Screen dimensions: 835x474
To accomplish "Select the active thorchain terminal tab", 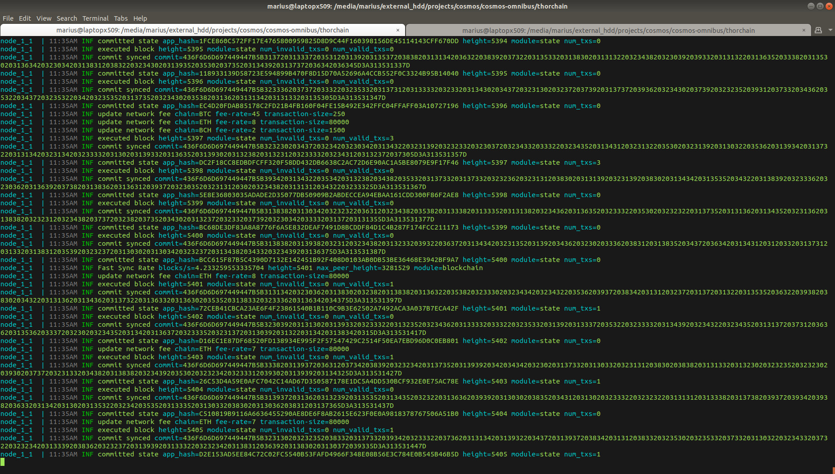I will point(202,30).
